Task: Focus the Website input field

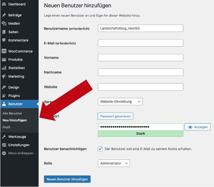Action: click(x=140, y=87)
